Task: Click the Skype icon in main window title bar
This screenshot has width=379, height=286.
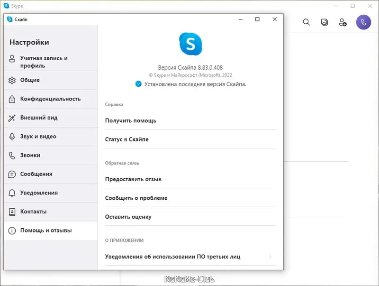Action: pyautogui.click(x=7, y=6)
